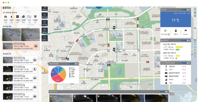
Task: Open three-dot menu on fourth CCTV feed
Action: (x=143, y=96)
